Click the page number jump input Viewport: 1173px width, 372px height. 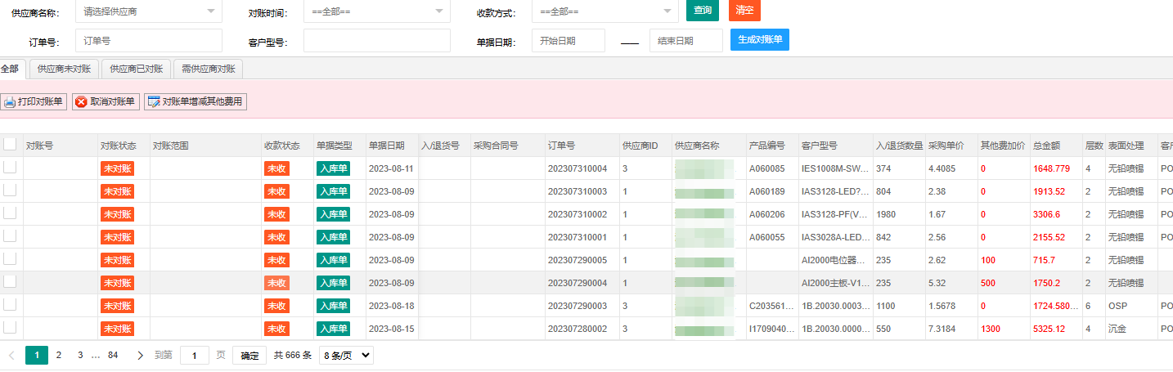(195, 356)
